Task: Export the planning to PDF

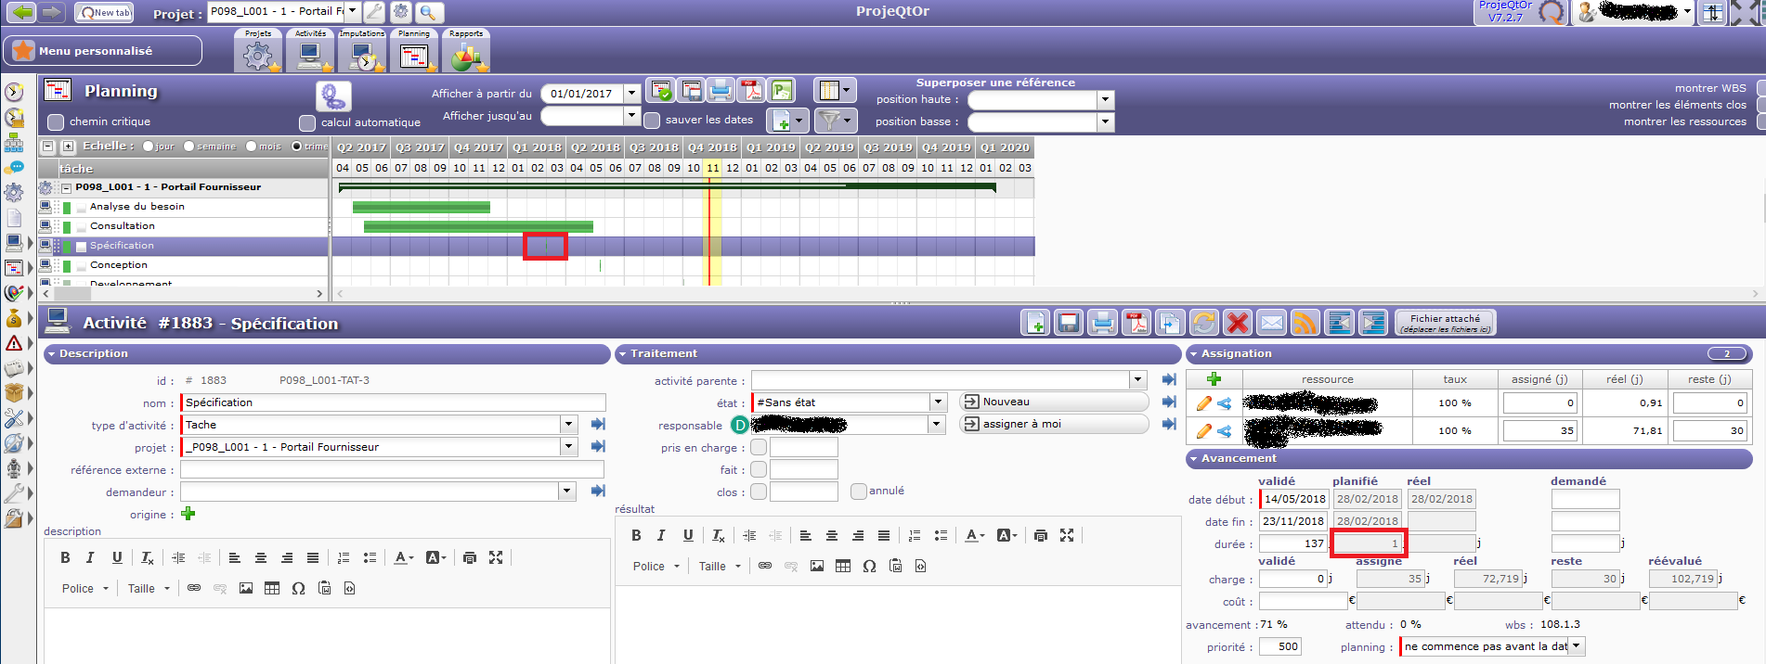Action: click(x=750, y=90)
